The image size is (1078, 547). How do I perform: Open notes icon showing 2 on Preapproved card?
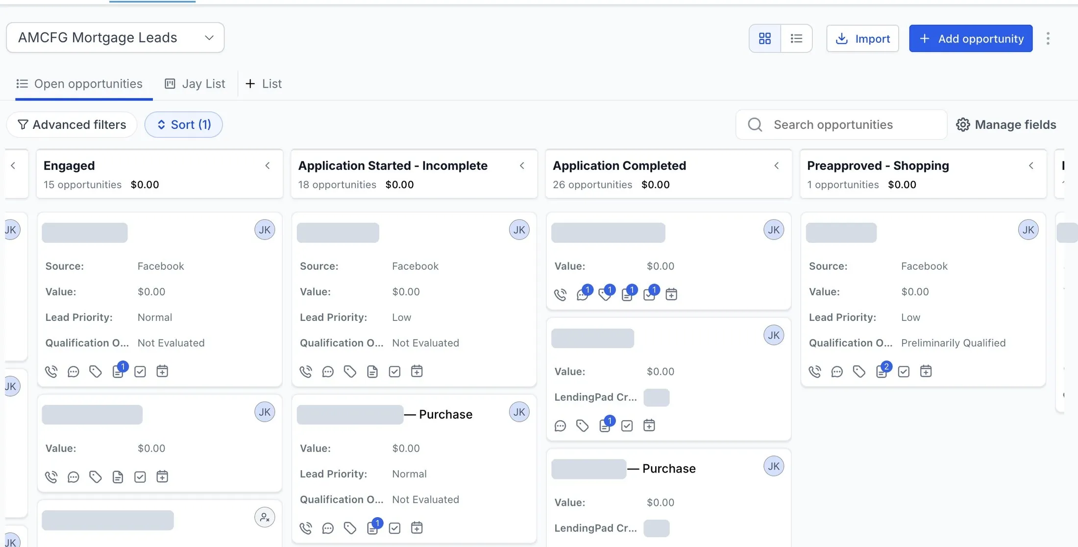pyautogui.click(x=882, y=371)
